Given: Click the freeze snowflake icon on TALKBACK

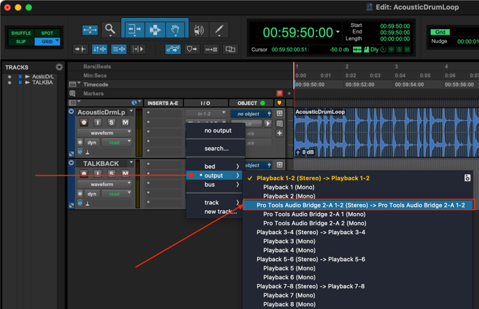Looking at the screenshot, I should coord(80,194).
